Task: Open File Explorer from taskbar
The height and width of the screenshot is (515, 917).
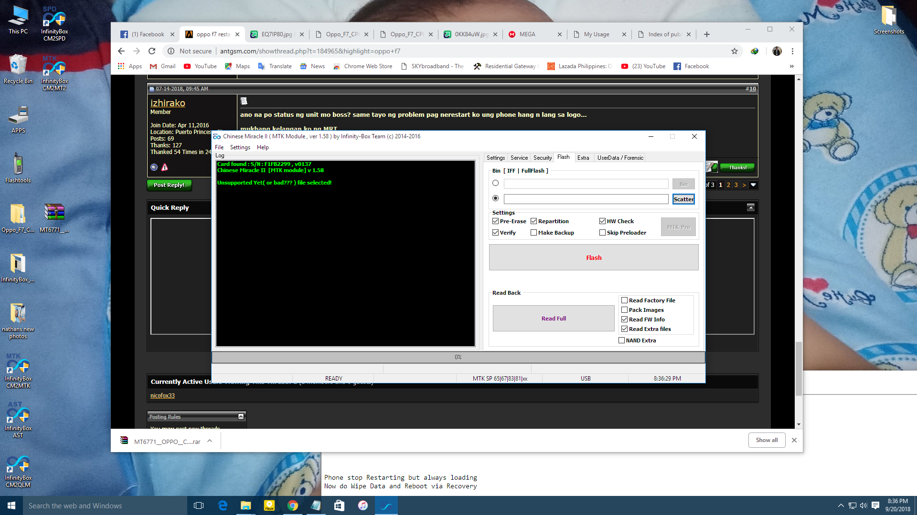Action: tap(245, 505)
